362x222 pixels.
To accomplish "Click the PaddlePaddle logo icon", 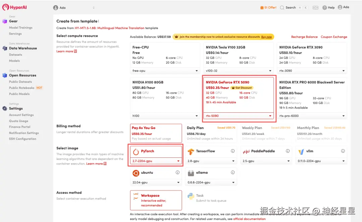I will pyautogui.click(x=246, y=151).
